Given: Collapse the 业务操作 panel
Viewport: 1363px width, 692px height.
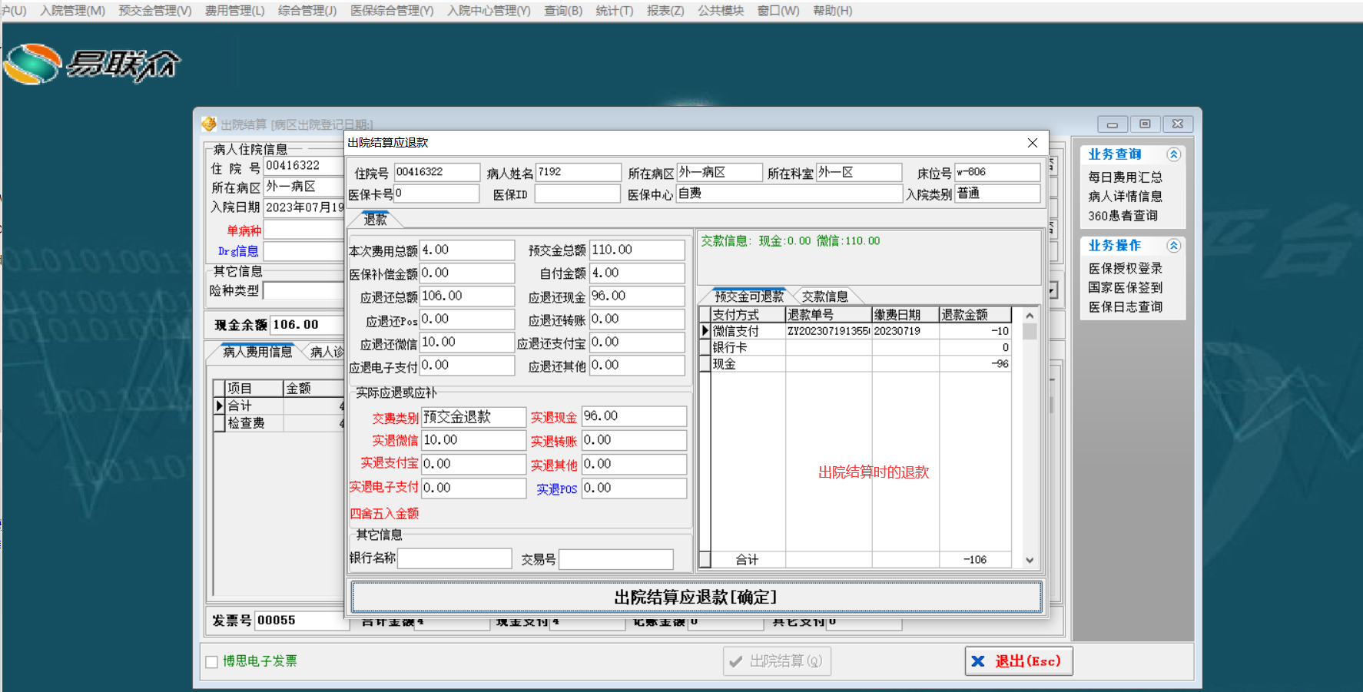Looking at the screenshot, I should pos(1173,246).
